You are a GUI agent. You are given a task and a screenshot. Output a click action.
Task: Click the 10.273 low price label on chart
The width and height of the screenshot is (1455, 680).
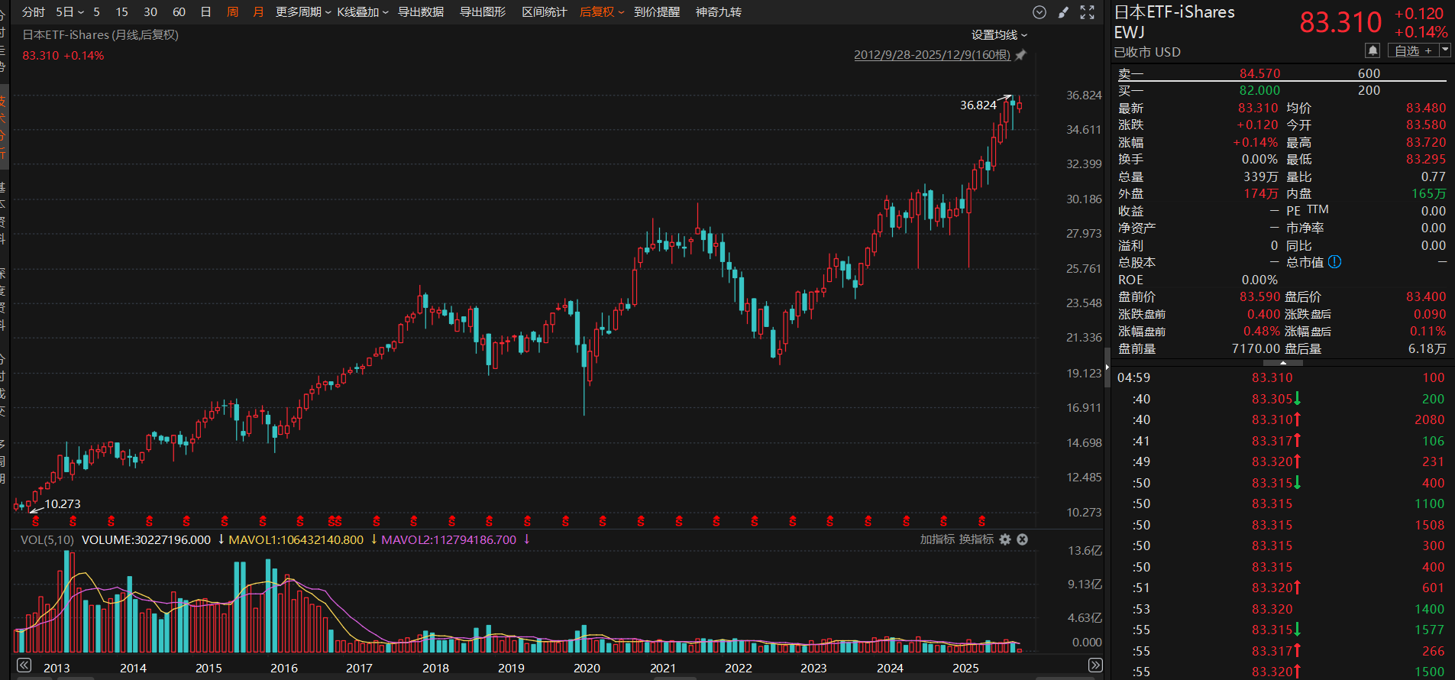coord(63,504)
